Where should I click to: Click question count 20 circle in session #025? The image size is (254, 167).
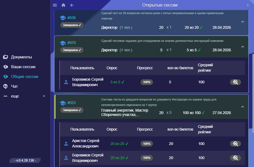tap(161, 113)
